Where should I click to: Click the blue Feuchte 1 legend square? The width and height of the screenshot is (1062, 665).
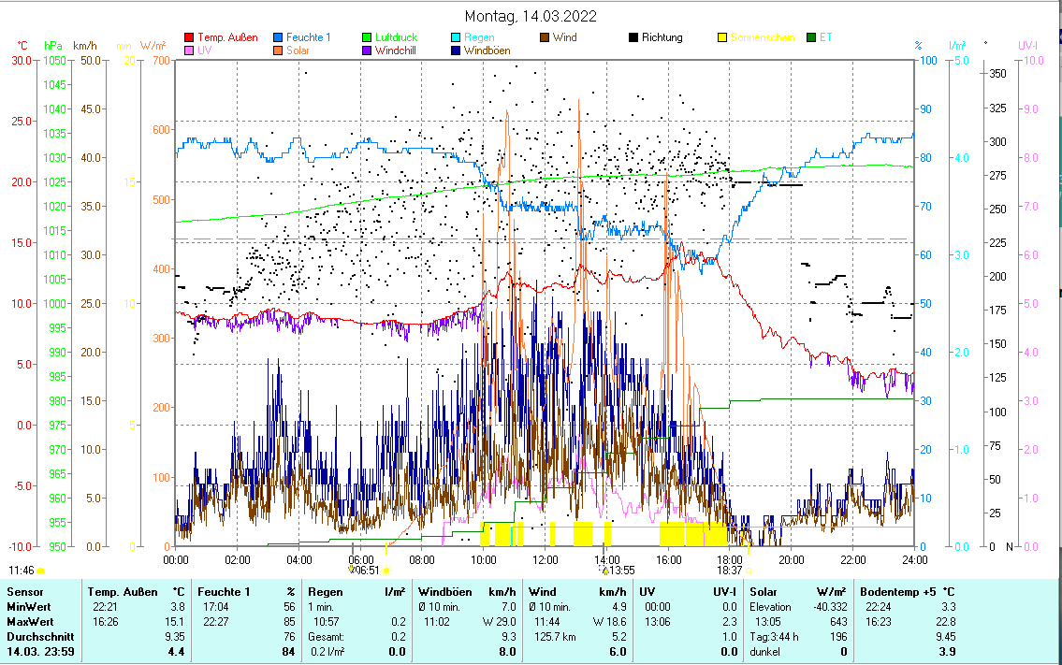[x=279, y=37]
